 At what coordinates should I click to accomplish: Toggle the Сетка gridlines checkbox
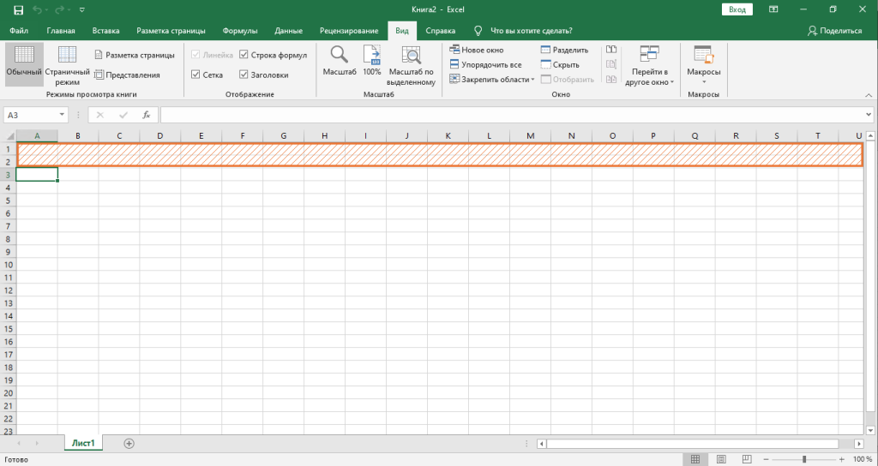[x=195, y=75]
